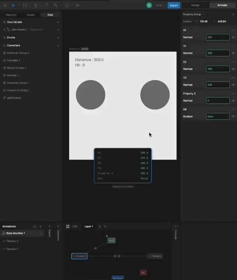The width and height of the screenshot is (237, 280).
Task: Add a new View Model
Action: pyautogui.click(x=58, y=22)
